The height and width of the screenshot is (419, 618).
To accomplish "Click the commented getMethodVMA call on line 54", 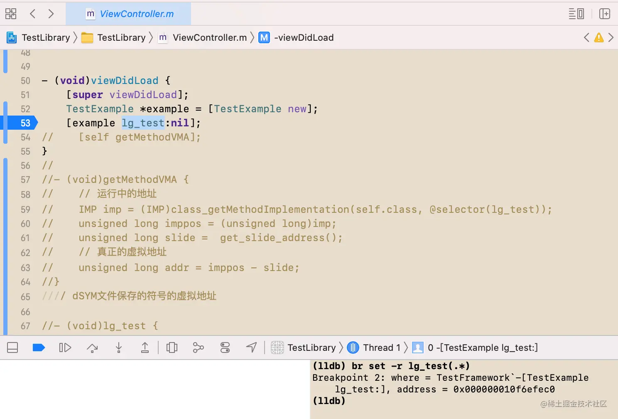I will click(x=140, y=137).
